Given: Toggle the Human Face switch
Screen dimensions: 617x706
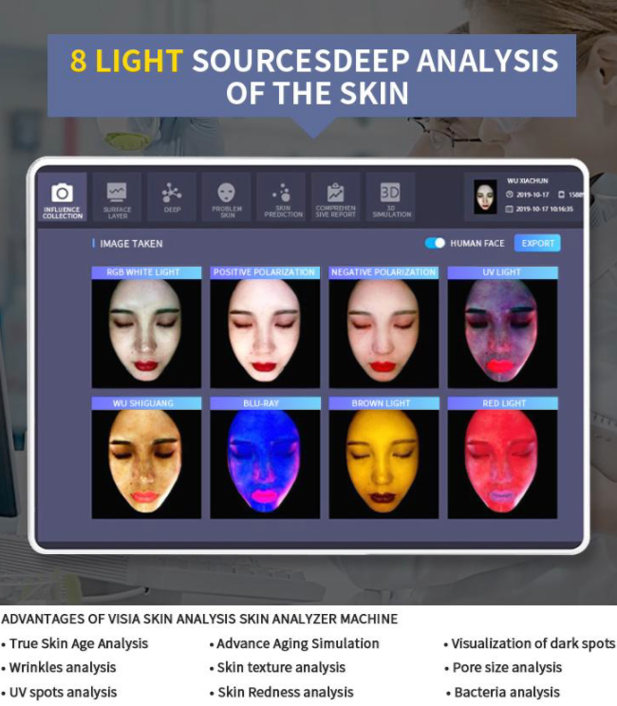Looking at the screenshot, I should [x=435, y=243].
